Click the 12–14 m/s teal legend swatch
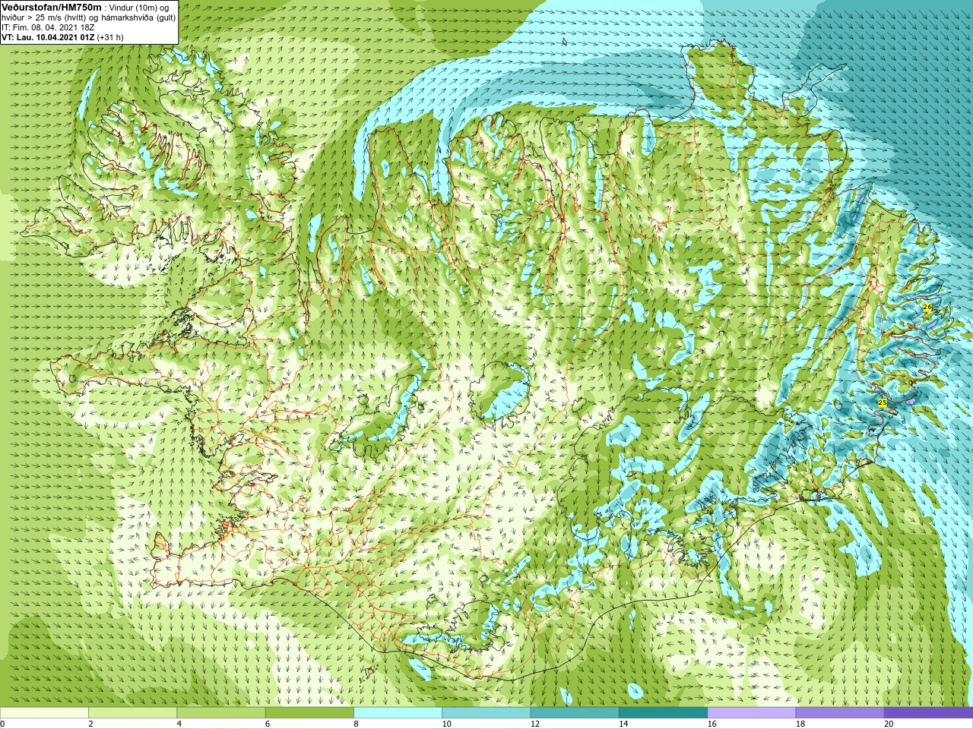The height and width of the screenshot is (729, 973). coord(575,713)
